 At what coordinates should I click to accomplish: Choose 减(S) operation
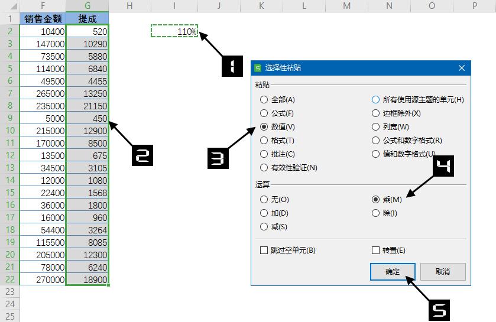point(274,226)
